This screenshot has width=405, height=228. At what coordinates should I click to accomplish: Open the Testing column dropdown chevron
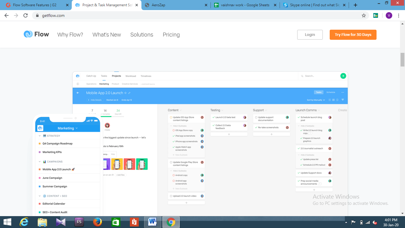click(222, 110)
